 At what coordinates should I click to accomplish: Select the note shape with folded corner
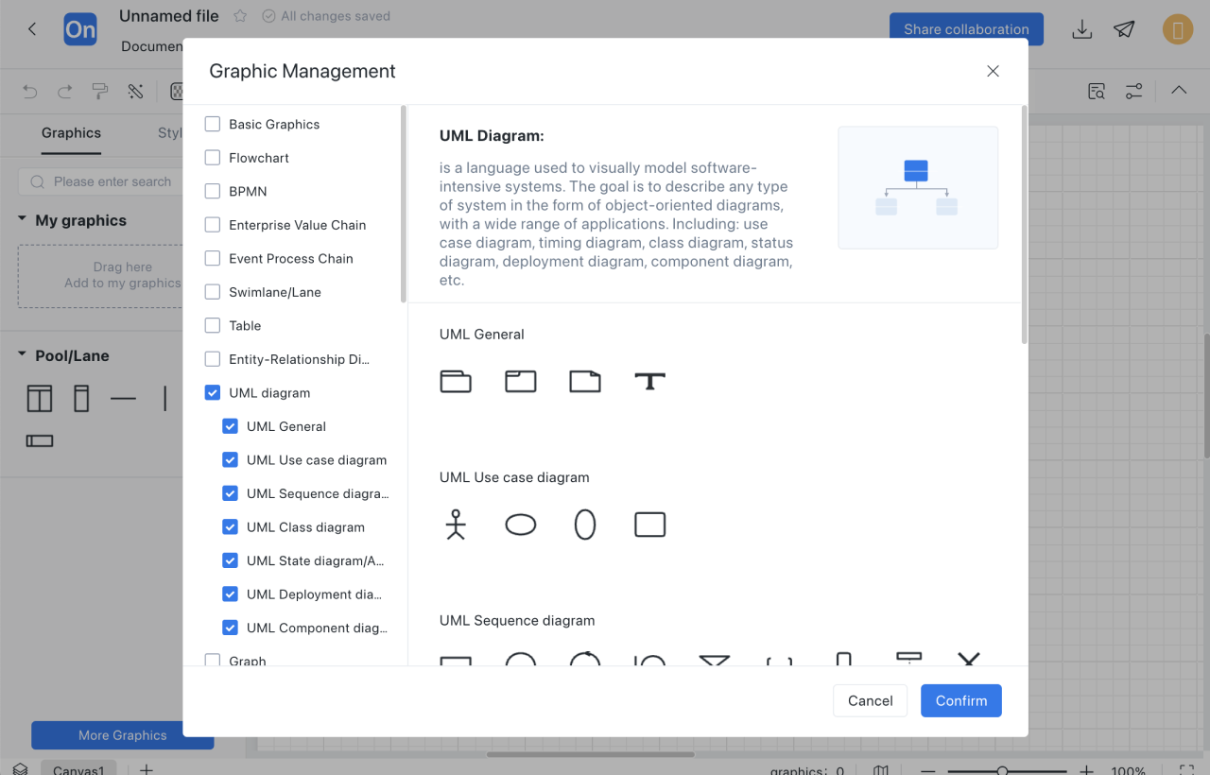click(585, 381)
